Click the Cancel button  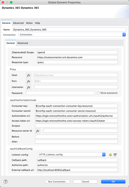pyautogui.click(x=85, y=182)
